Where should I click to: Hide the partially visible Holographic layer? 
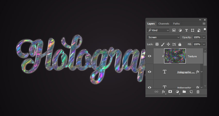point(150,87)
